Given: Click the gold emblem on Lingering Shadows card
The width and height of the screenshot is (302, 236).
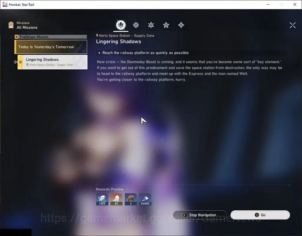Looking at the screenshot, I should [x=20, y=62].
